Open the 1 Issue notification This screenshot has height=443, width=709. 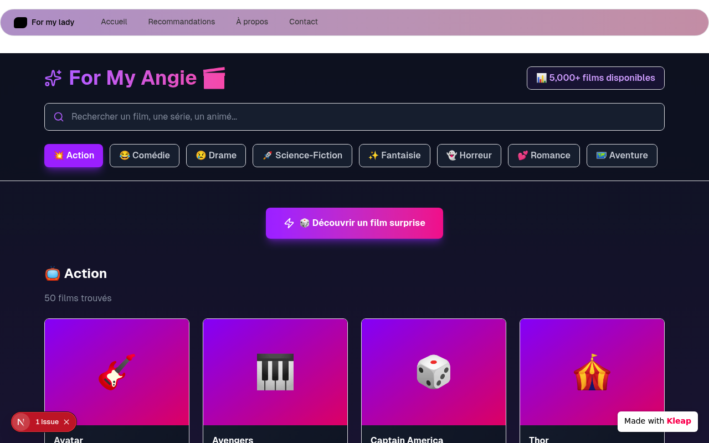coord(47,422)
